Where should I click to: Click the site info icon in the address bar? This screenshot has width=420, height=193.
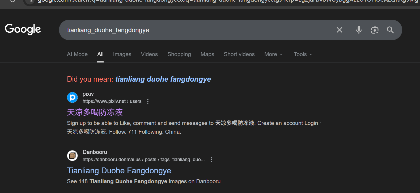click(x=30, y=1)
